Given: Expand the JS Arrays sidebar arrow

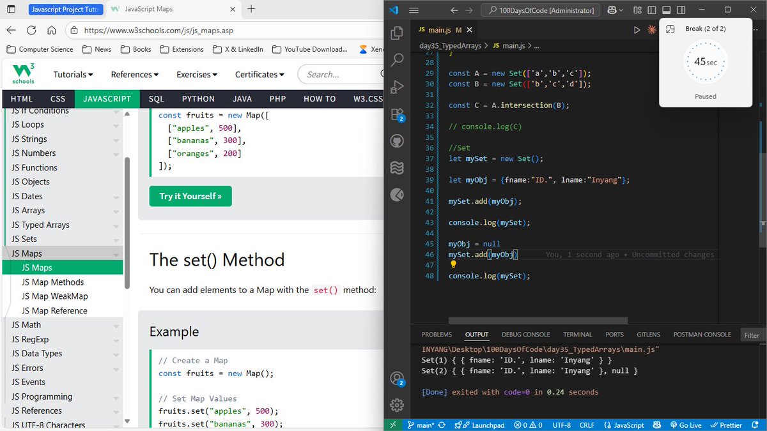Looking at the screenshot, I should coord(116,211).
